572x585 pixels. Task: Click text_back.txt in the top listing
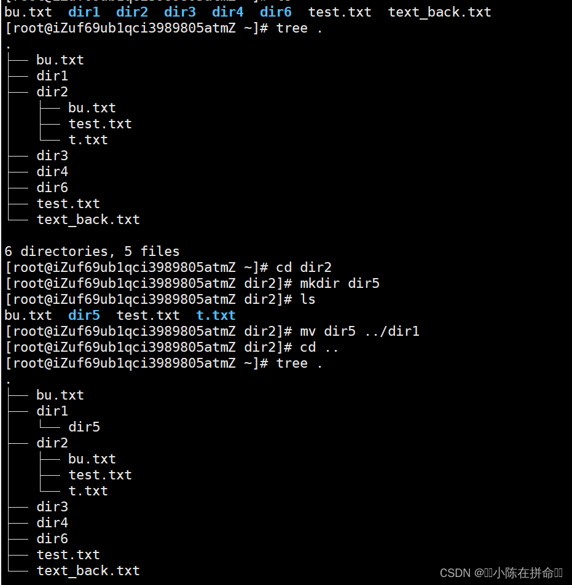click(439, 12)
